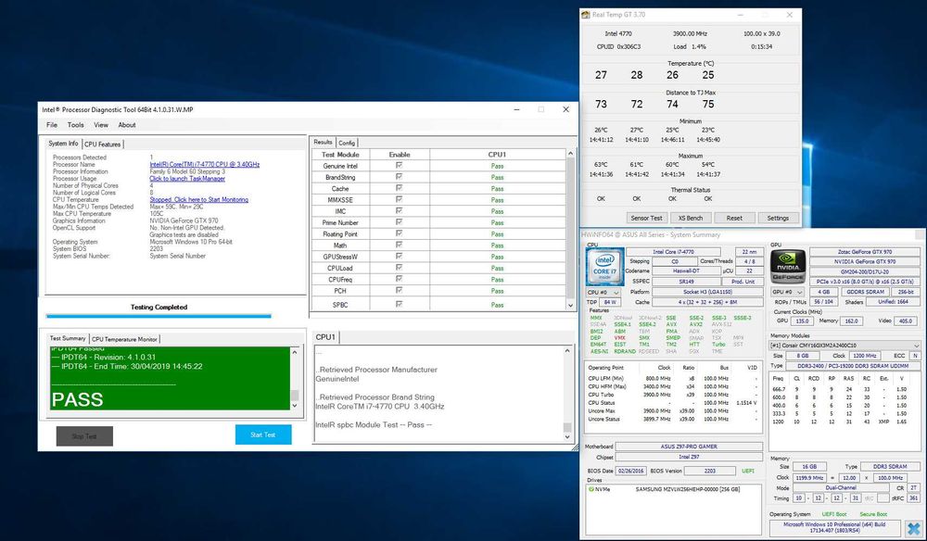Click the CPU1 log scroll-up arrow
This screenshot has height=541, width=927.
pos(567,351)
